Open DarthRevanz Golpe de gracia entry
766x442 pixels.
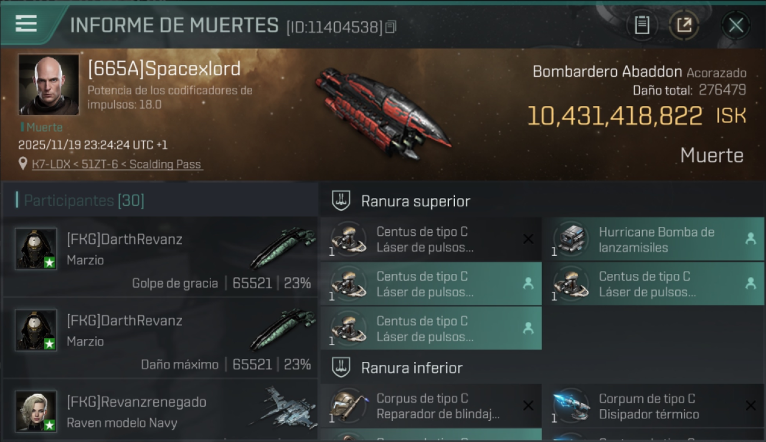point(160,256)
